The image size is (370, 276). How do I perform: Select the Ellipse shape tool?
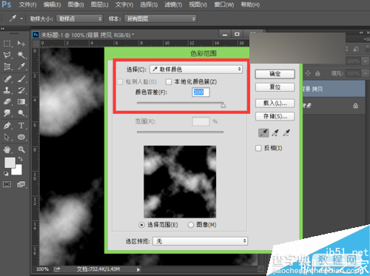tap(21, 137)
